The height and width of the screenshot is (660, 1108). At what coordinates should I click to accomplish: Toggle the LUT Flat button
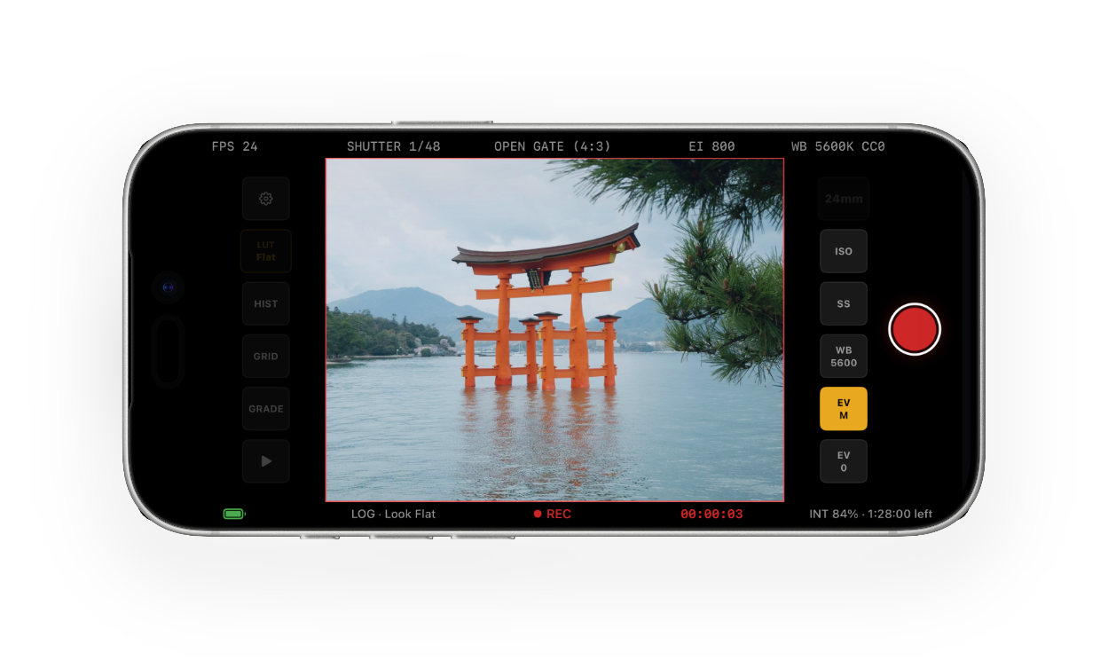[265, 251]
